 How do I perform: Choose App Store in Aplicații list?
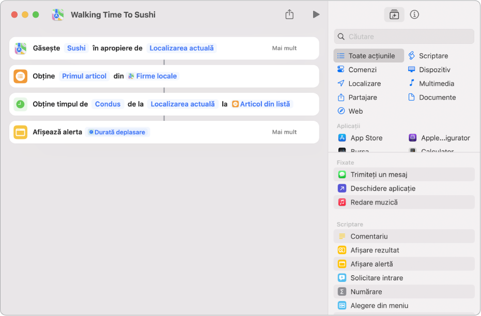(360, 138)
